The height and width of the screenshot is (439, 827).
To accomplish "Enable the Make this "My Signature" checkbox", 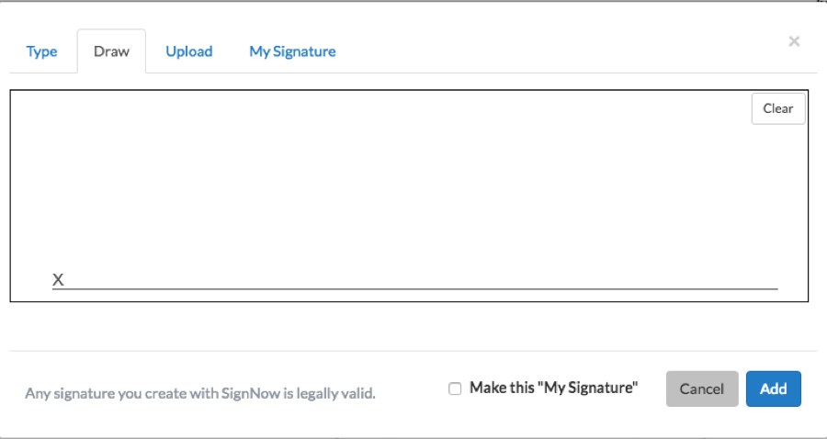I will (455, 388).
